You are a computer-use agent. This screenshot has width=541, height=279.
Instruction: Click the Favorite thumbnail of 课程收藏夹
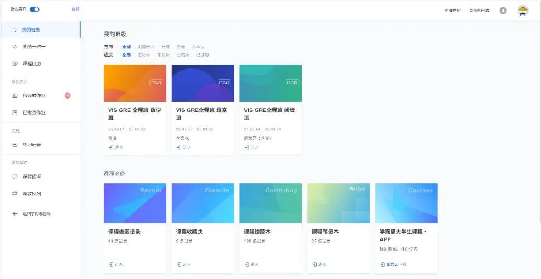click(x=203, y=203)
